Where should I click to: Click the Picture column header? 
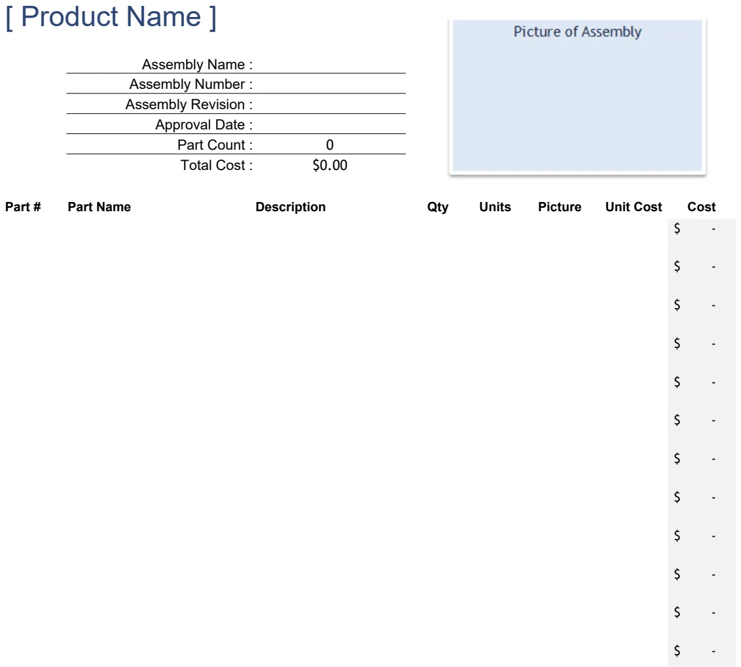[560, 207]
